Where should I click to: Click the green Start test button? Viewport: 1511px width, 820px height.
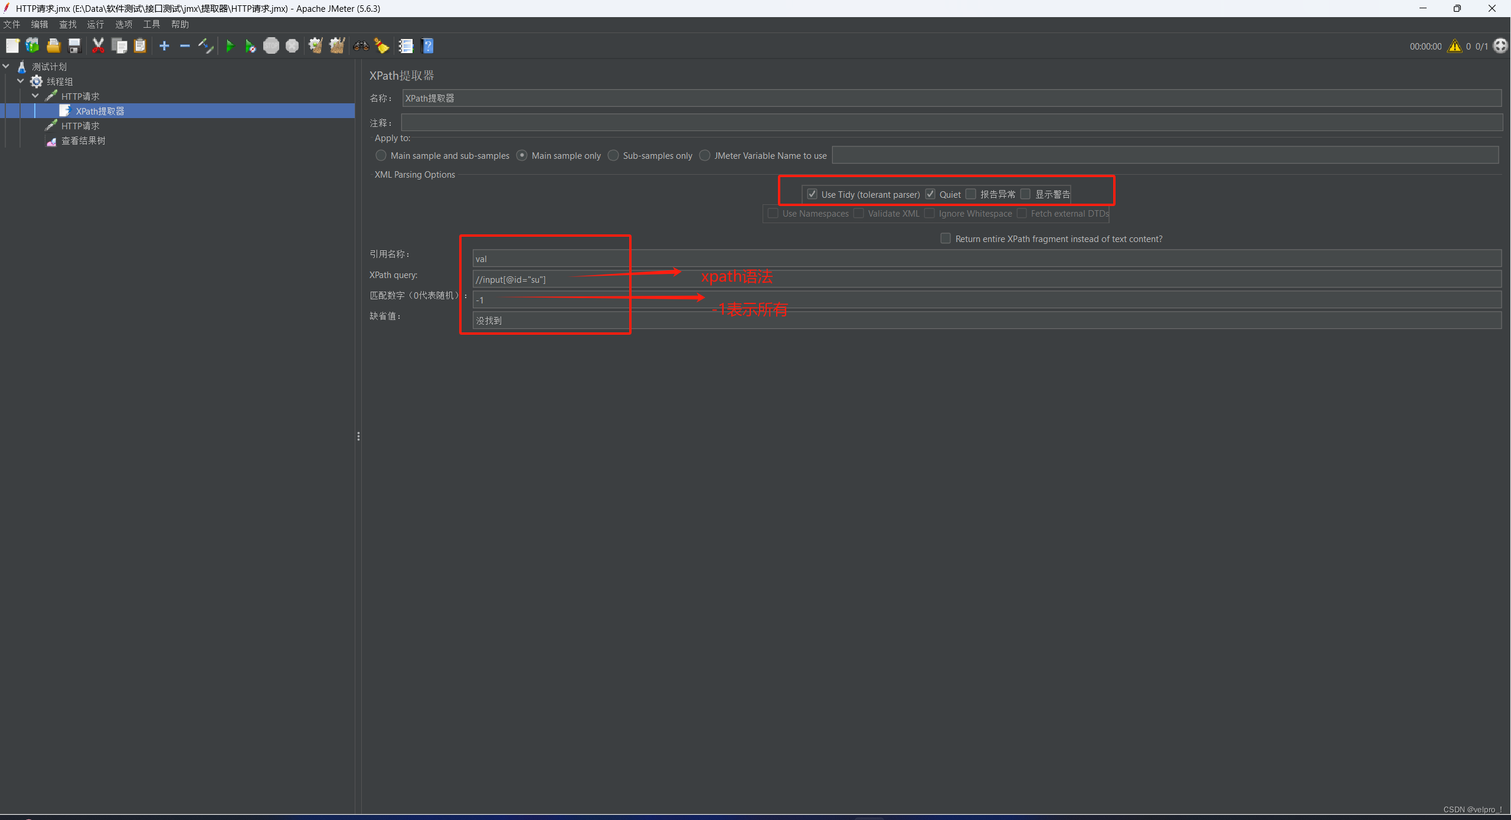click(230, 46)
